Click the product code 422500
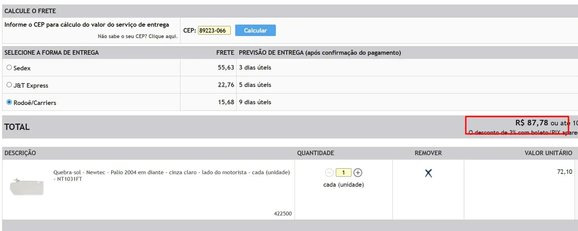The height and width of the screenshot is (231, 578). click(x=283, y=214)
